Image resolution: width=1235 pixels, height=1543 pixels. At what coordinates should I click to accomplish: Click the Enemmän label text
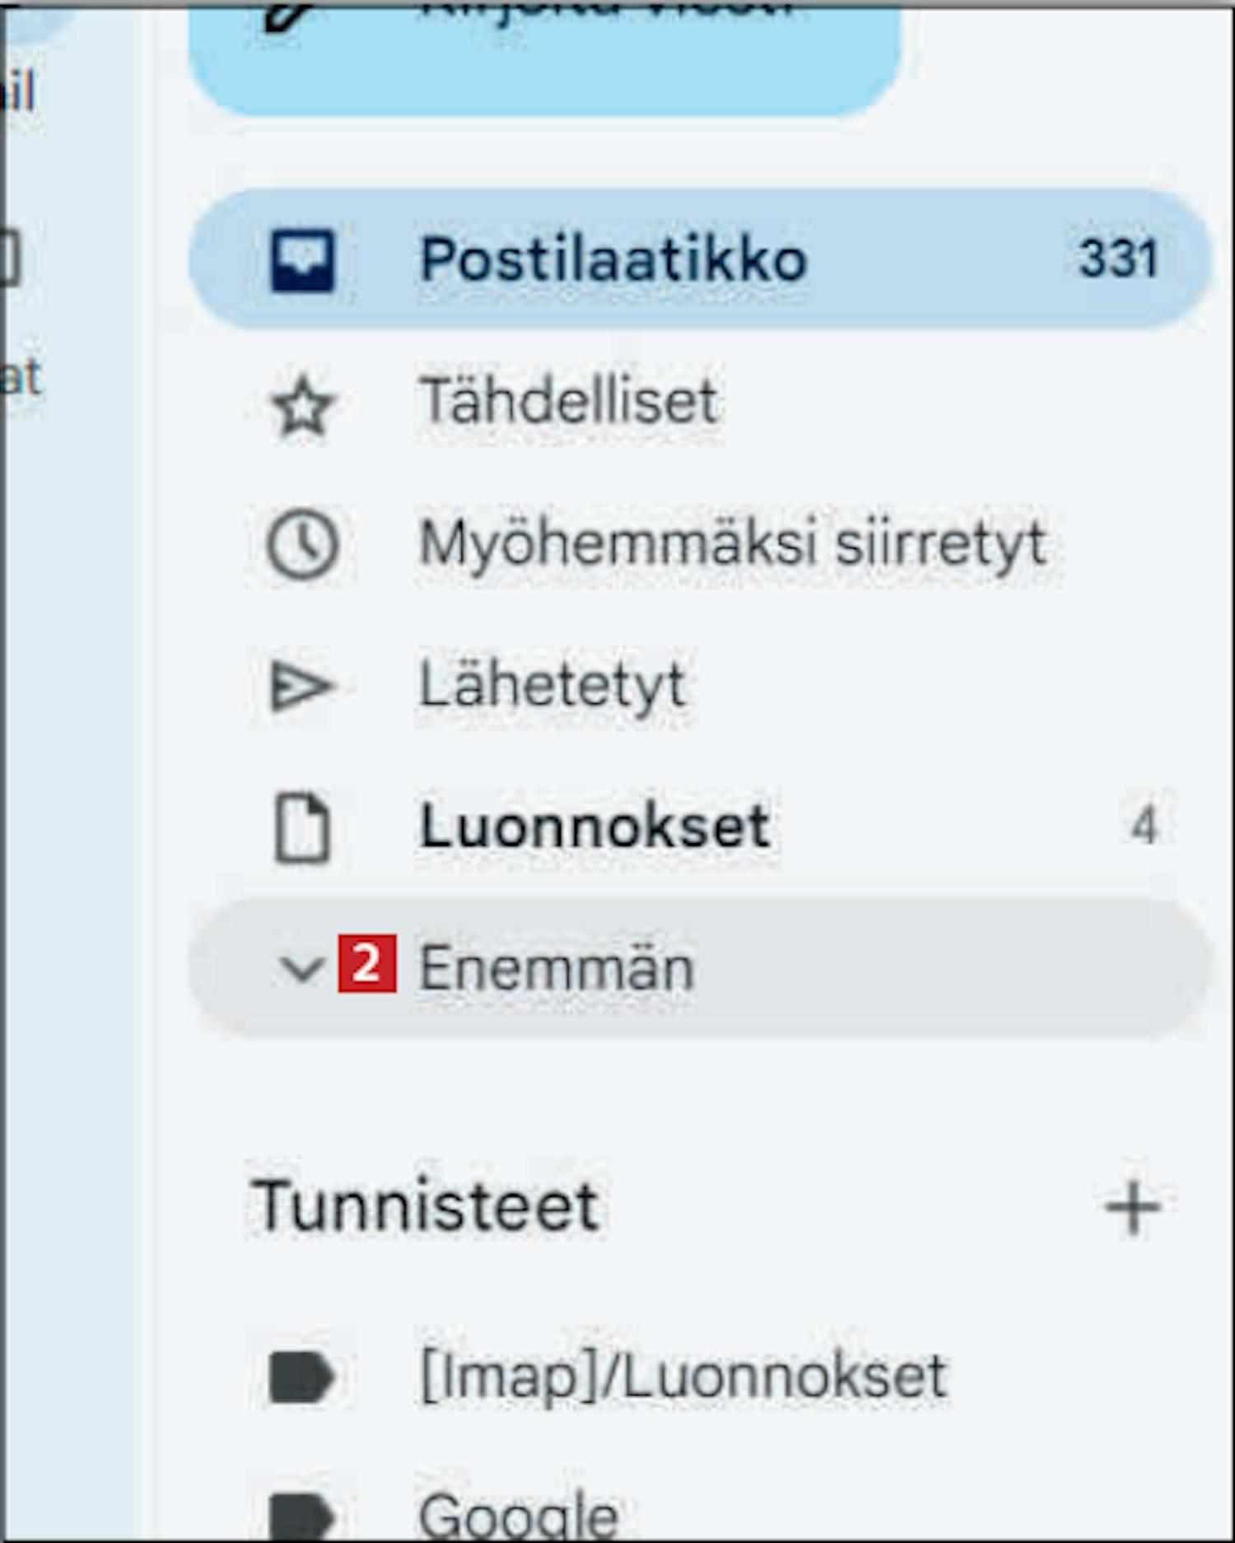point(557,968)
